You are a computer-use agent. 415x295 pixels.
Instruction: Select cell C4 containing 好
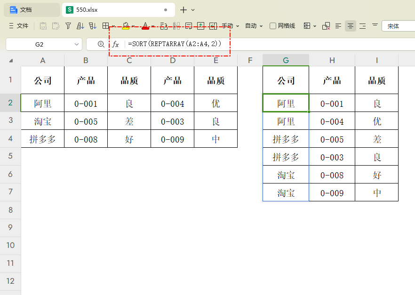click(129, 139)
